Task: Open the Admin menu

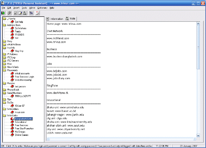Action: coord(32,8)
